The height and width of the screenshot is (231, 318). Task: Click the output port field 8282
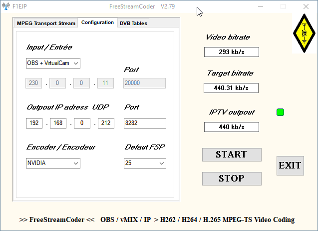point(145,123)
